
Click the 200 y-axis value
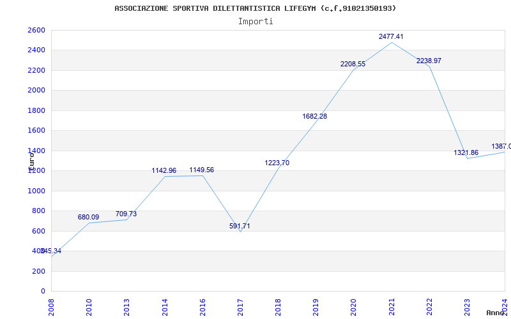point(38,271)
